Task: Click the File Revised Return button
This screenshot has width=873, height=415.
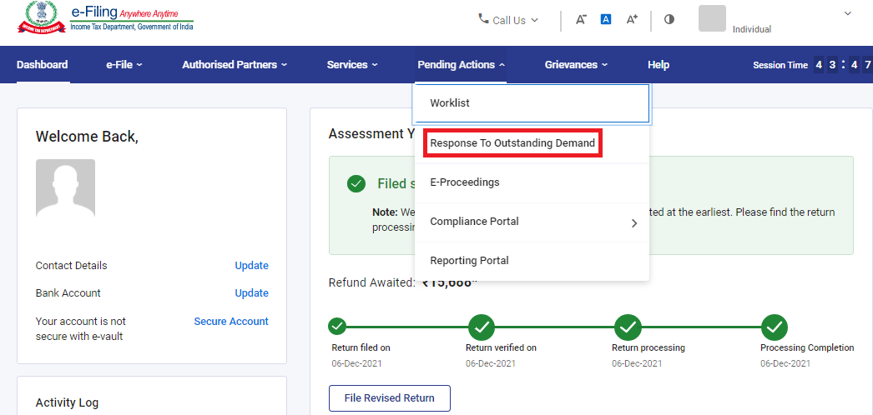Action: 389,397
